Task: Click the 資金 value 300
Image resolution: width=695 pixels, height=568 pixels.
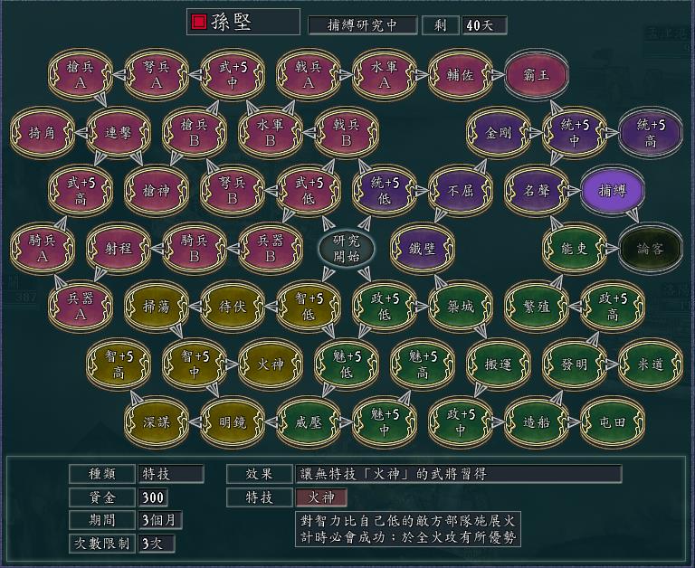Action: point(153,497)
